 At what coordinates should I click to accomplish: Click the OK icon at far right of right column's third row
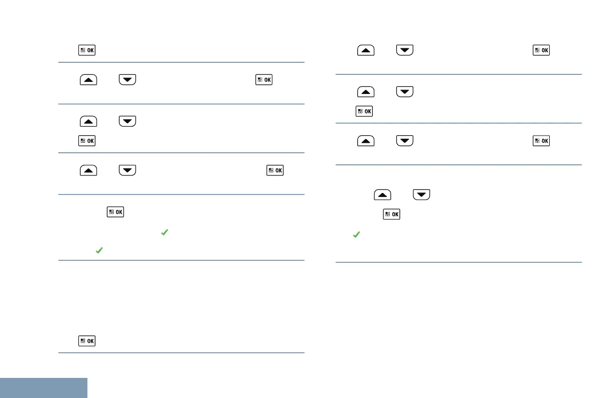(x=541, y=141)
